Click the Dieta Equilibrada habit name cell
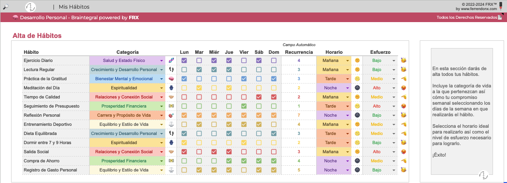This screenshot has width=507, height=183. (x=55, y=134)
